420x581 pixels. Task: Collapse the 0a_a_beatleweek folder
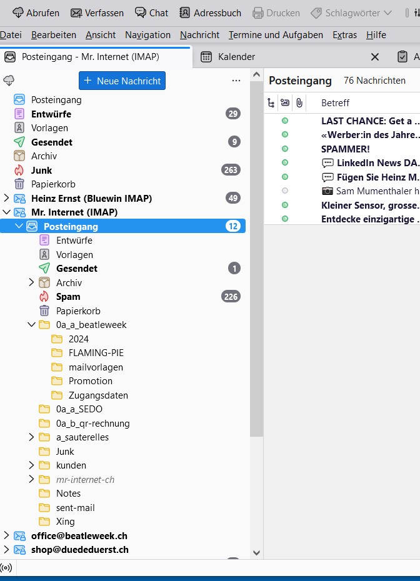coord(31,325)
